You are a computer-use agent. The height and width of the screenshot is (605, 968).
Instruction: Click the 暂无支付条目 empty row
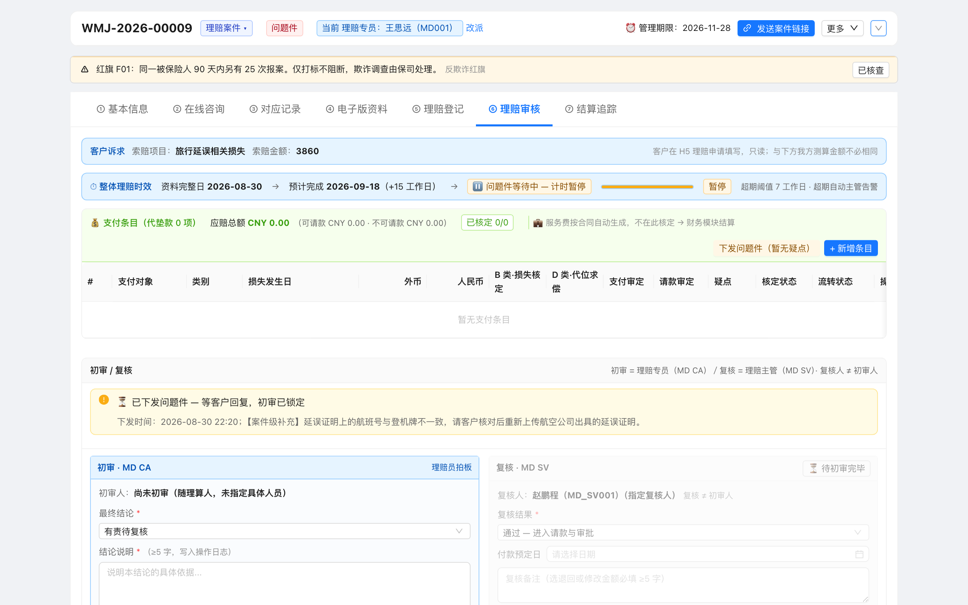pyautogui.click(x=484, y=320)
